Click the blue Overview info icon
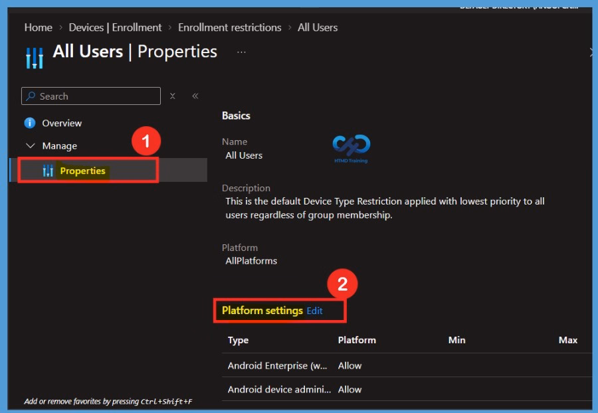Viewport: 598px width, 413px height. pos(30,123)
